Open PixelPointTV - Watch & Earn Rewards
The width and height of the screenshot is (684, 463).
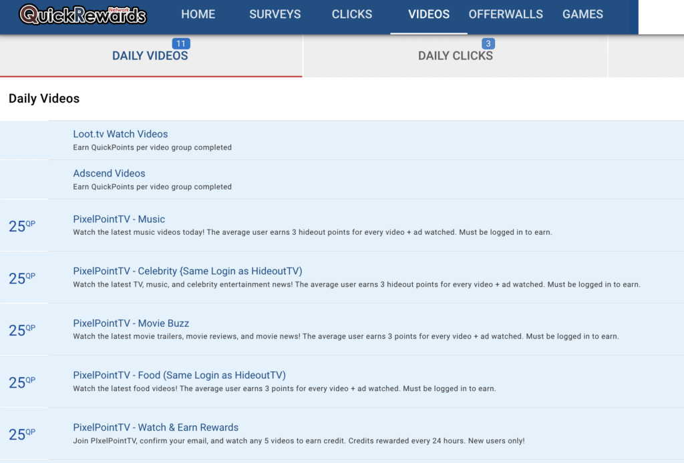[x=156, y=428]
